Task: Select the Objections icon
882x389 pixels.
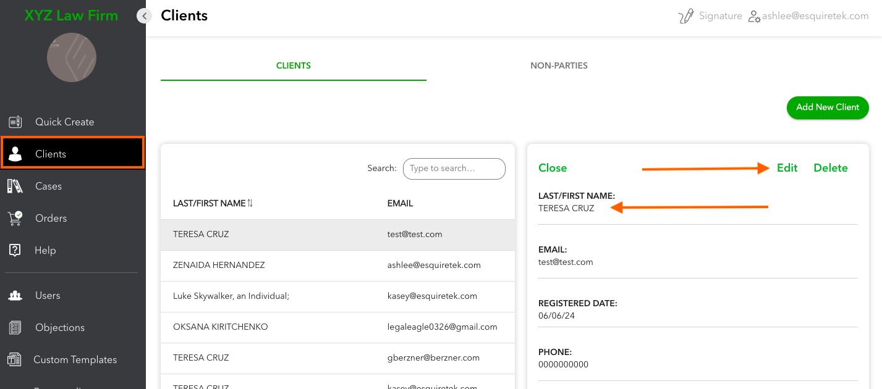Action: tap(15, 327)
